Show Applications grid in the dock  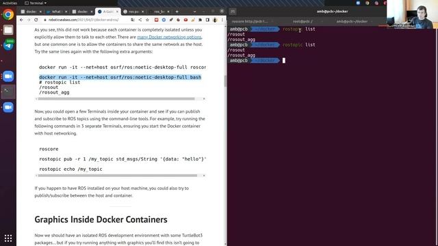pos(8,238)
